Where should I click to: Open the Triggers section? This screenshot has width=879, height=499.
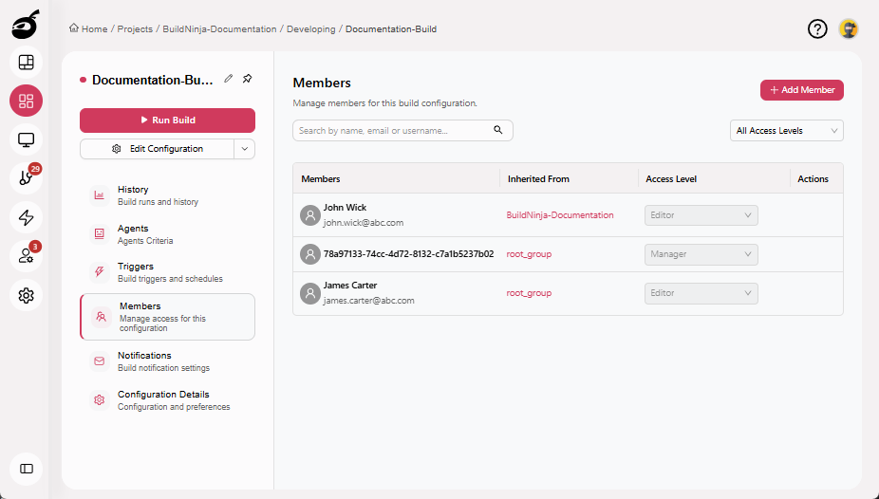coord(167,272)
